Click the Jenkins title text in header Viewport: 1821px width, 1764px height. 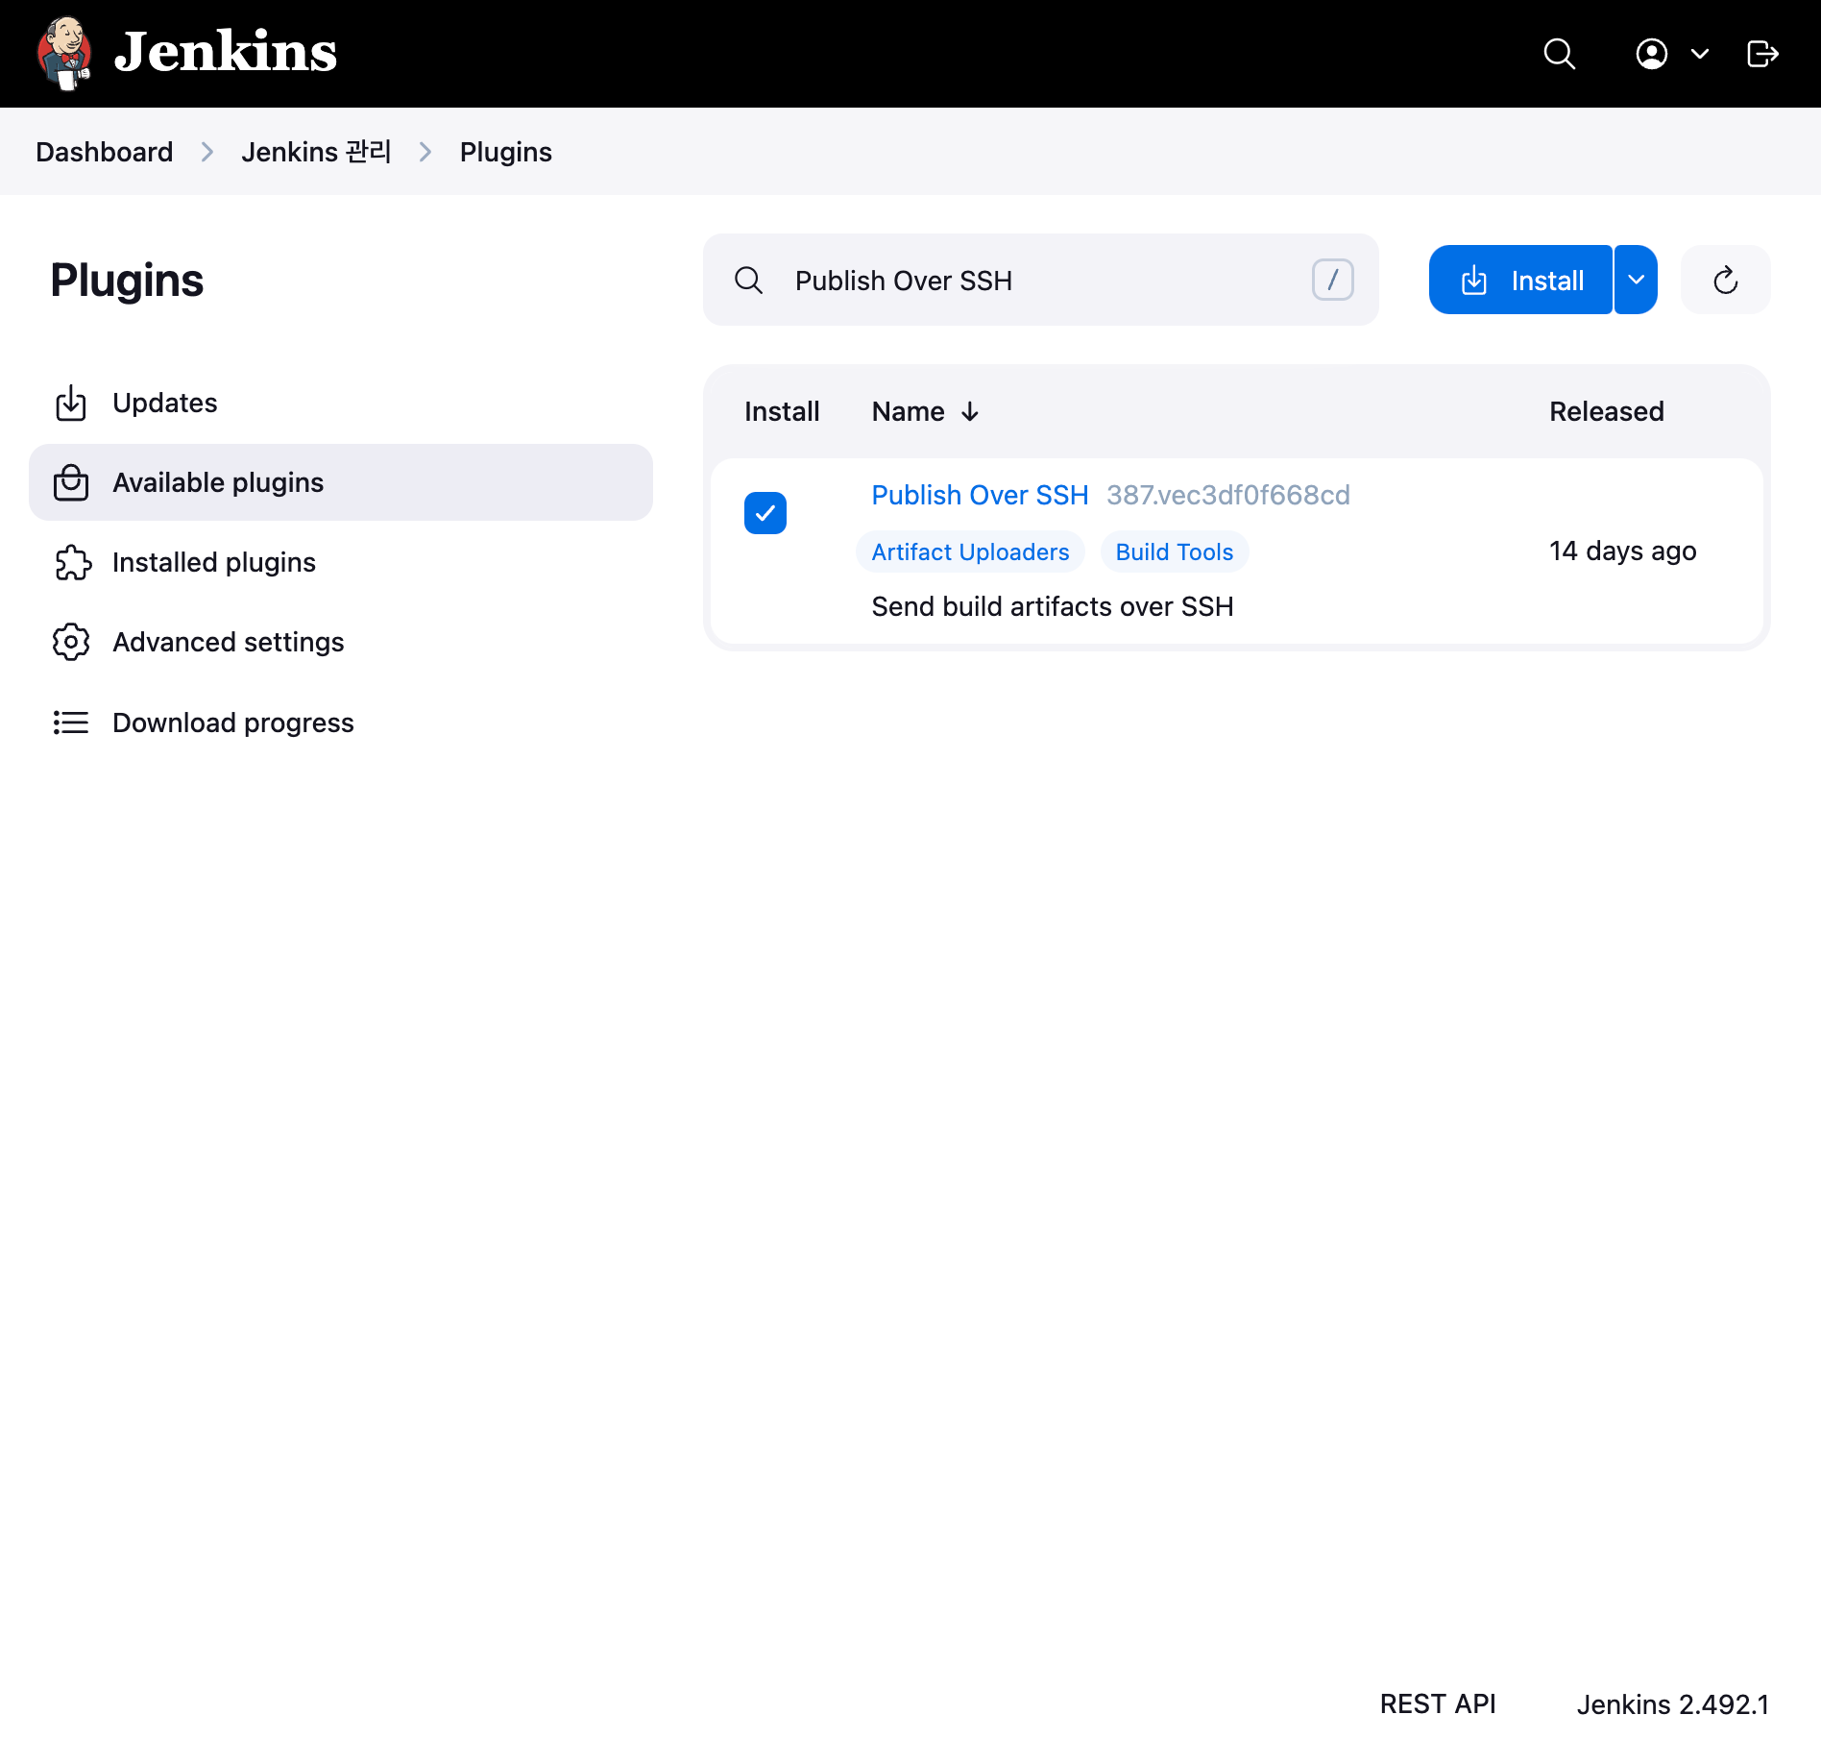226,52
